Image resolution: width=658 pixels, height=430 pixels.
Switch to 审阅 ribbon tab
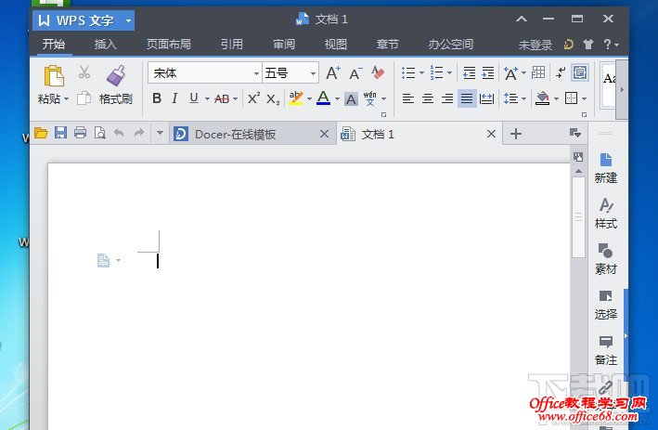[284, 44]
